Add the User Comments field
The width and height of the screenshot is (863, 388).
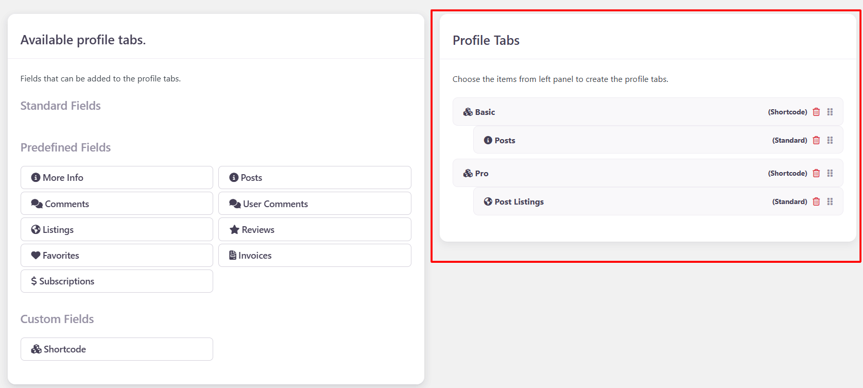point(315,204)
